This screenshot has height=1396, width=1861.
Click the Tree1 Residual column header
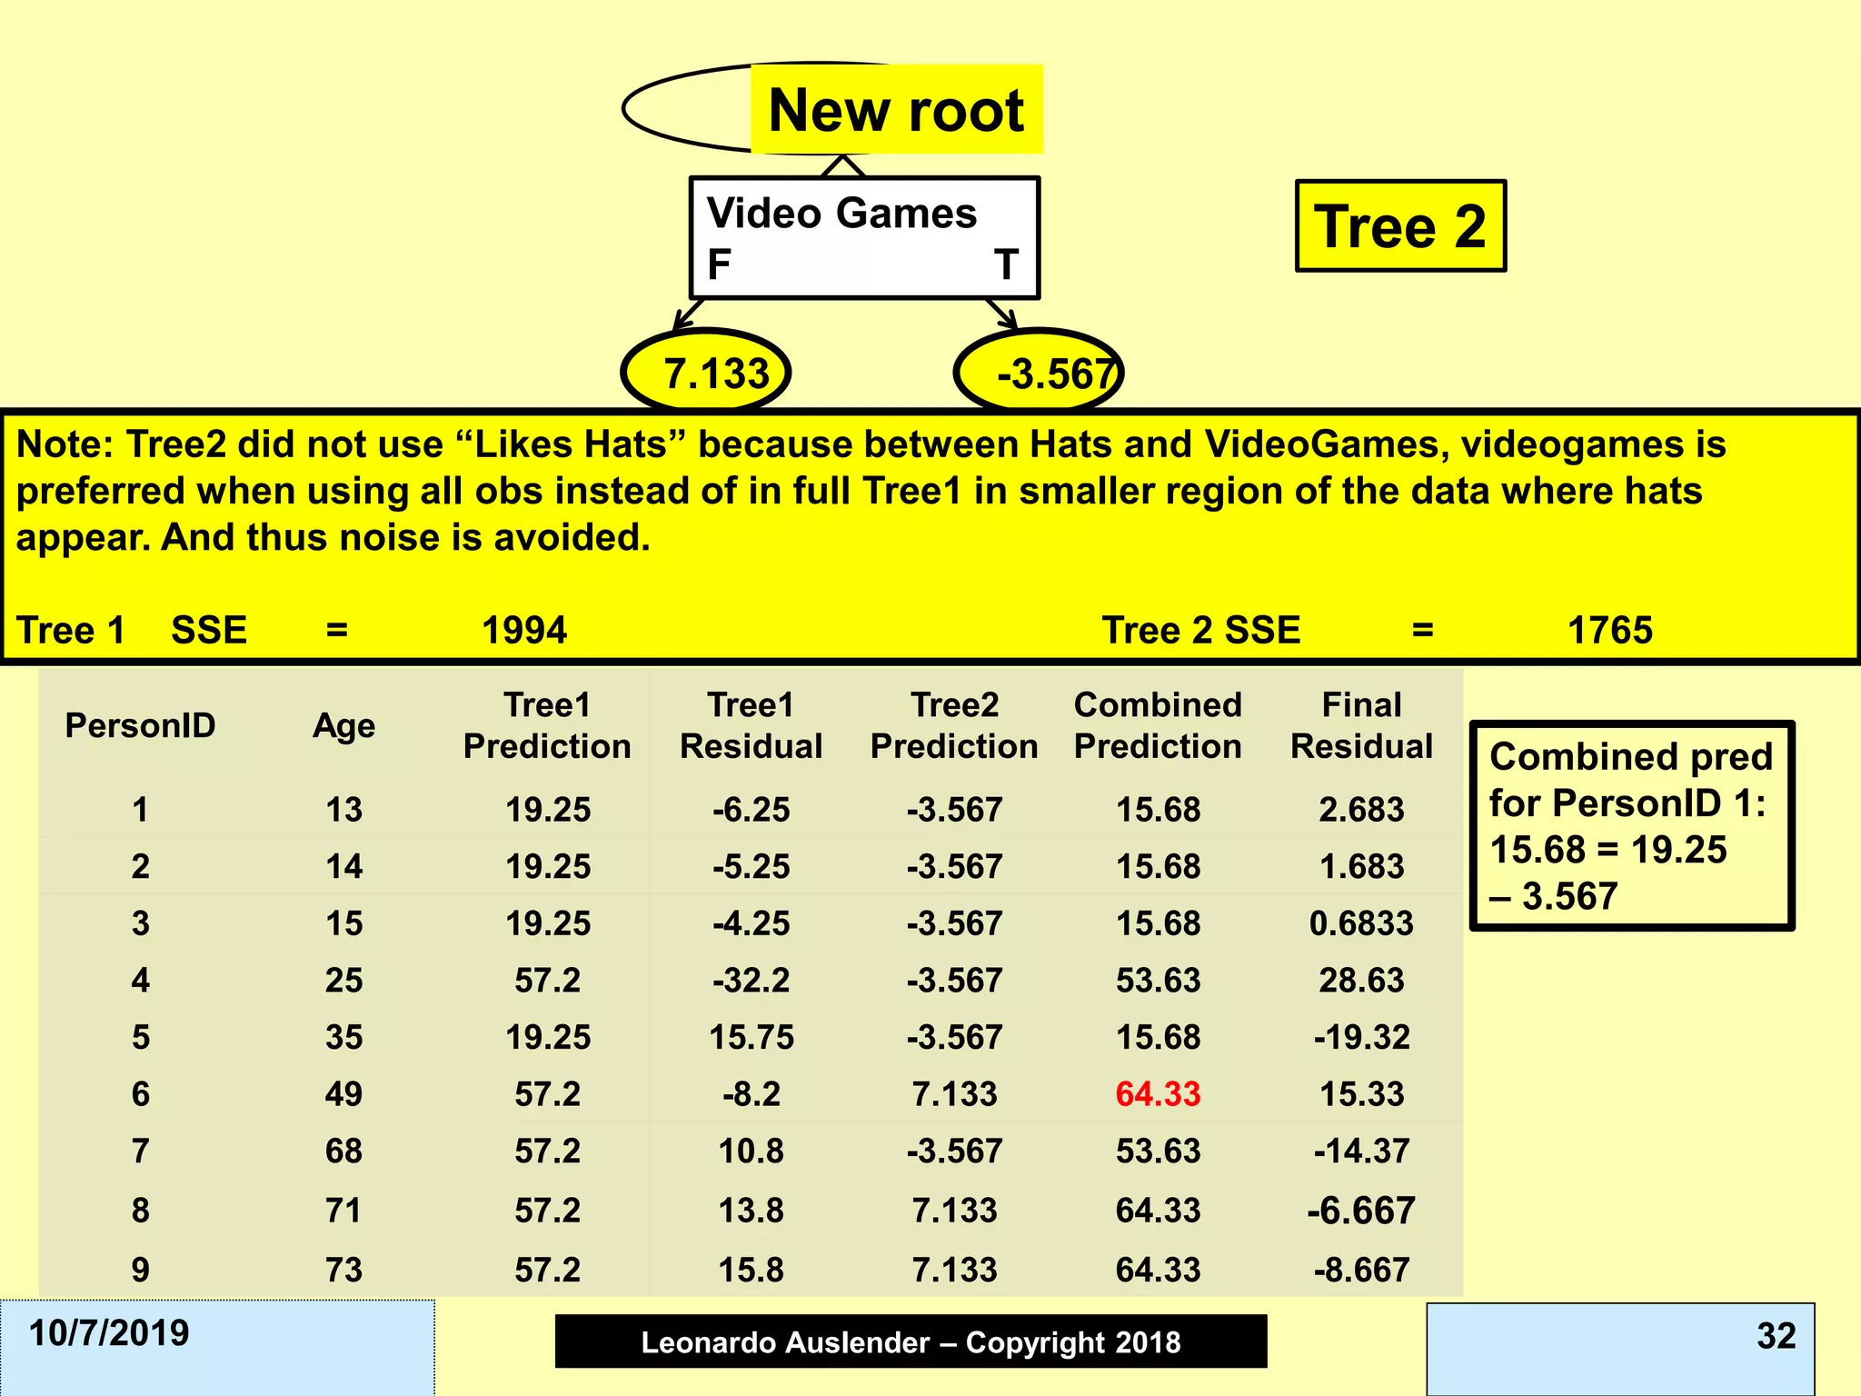(x=751, y=725)
